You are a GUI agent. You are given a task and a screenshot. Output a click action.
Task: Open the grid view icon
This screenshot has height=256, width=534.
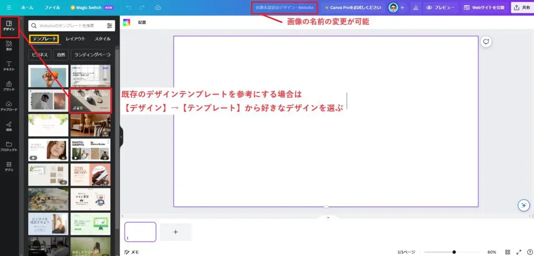pyautogui.click(x=507, y=252)
